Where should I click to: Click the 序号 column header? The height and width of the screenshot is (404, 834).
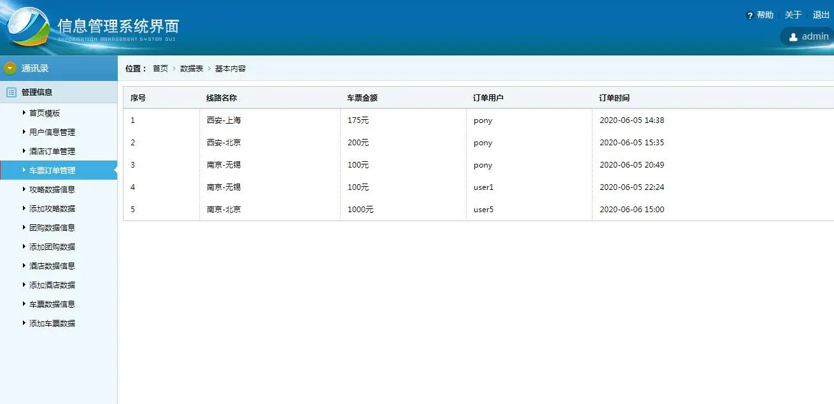pyautogui.click(x=138, y=98)
